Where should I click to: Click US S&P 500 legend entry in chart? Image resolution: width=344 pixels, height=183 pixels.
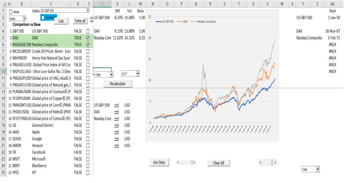click(x=165, y=21)
